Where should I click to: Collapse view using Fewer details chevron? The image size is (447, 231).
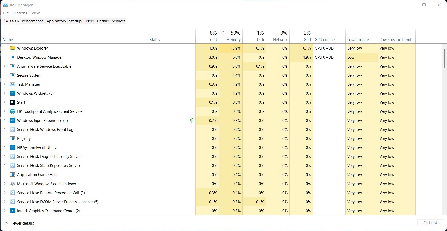(x=6, y=223)
